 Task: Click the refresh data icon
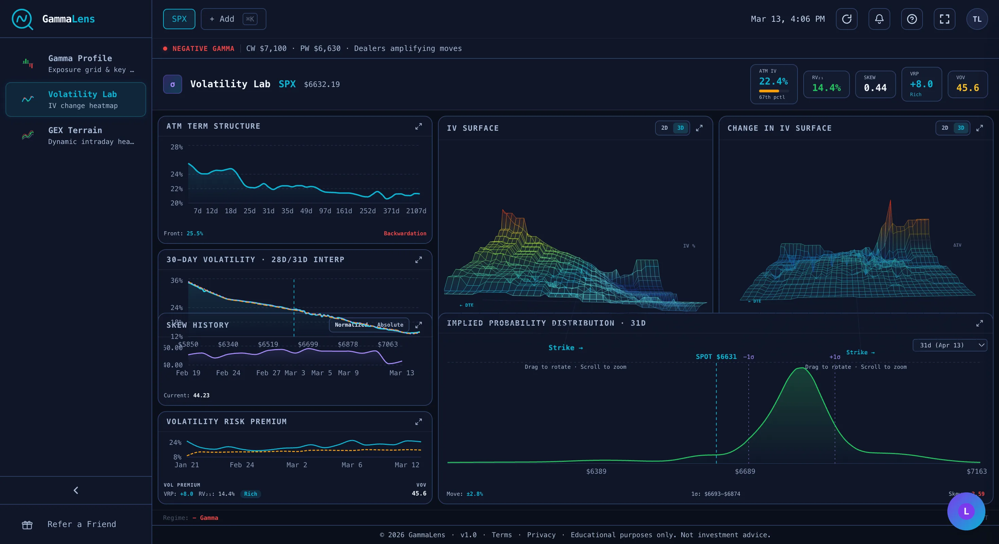click(x=846, y=19)
